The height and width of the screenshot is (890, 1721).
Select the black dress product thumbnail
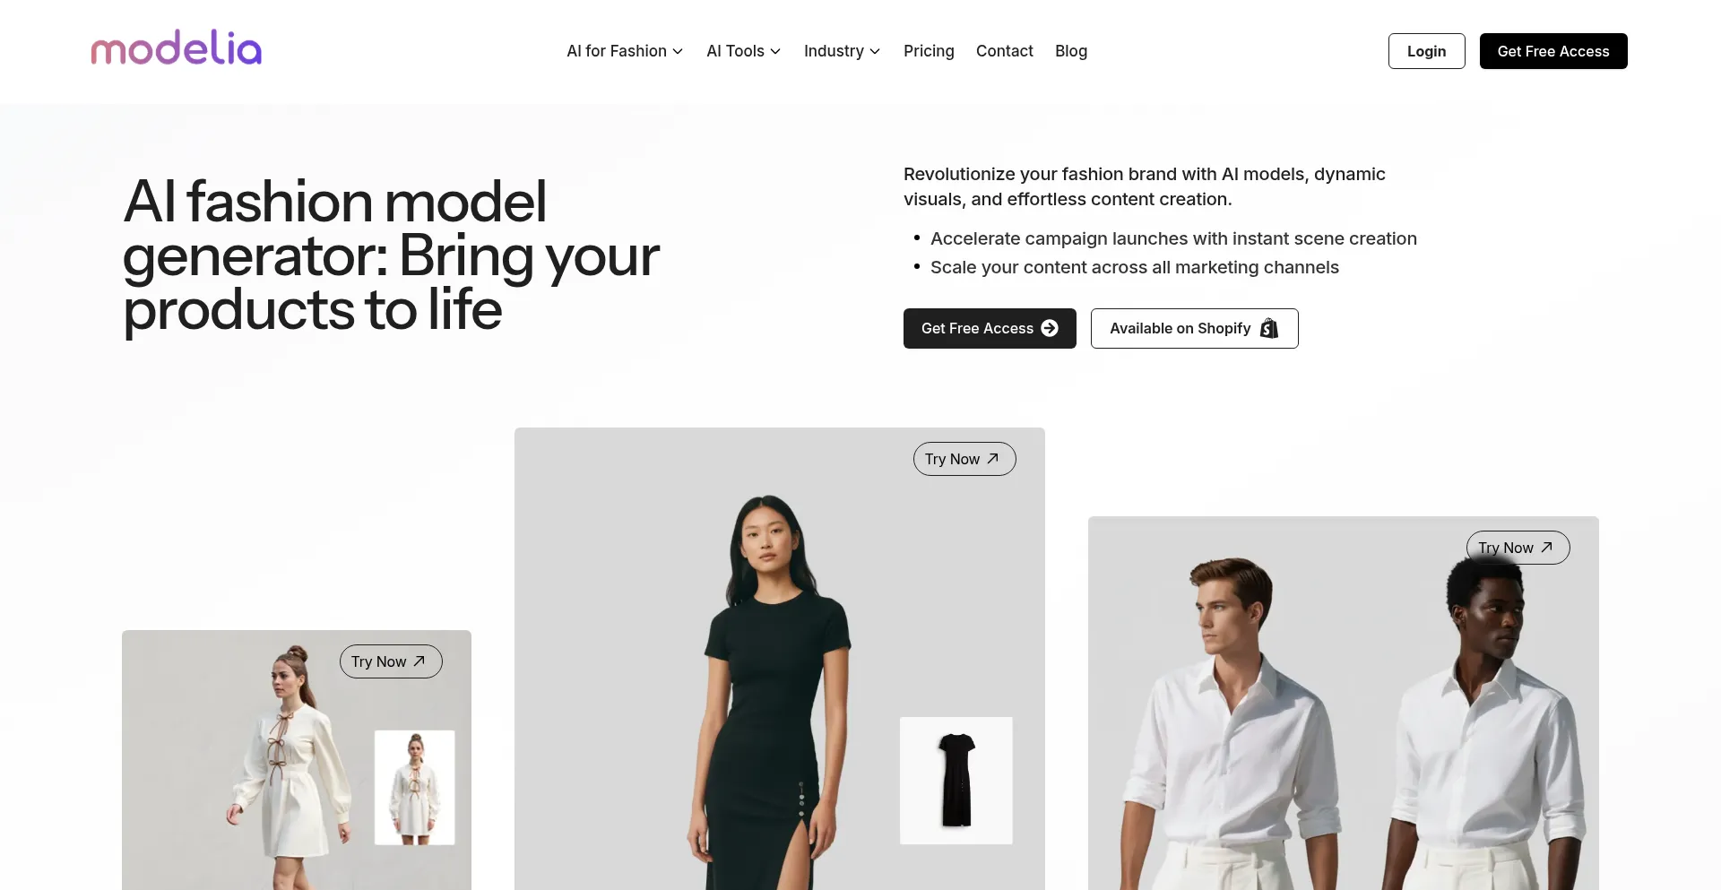[956, 781]
